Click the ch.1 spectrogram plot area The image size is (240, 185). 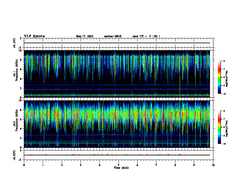click(x=117, y=74)
